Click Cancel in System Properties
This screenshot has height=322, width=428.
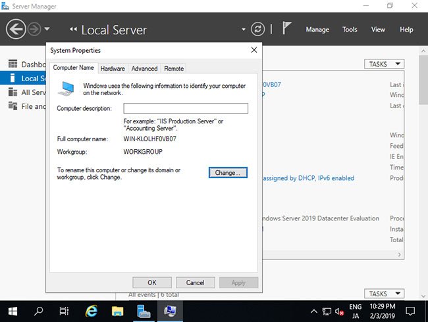(195, 282)
